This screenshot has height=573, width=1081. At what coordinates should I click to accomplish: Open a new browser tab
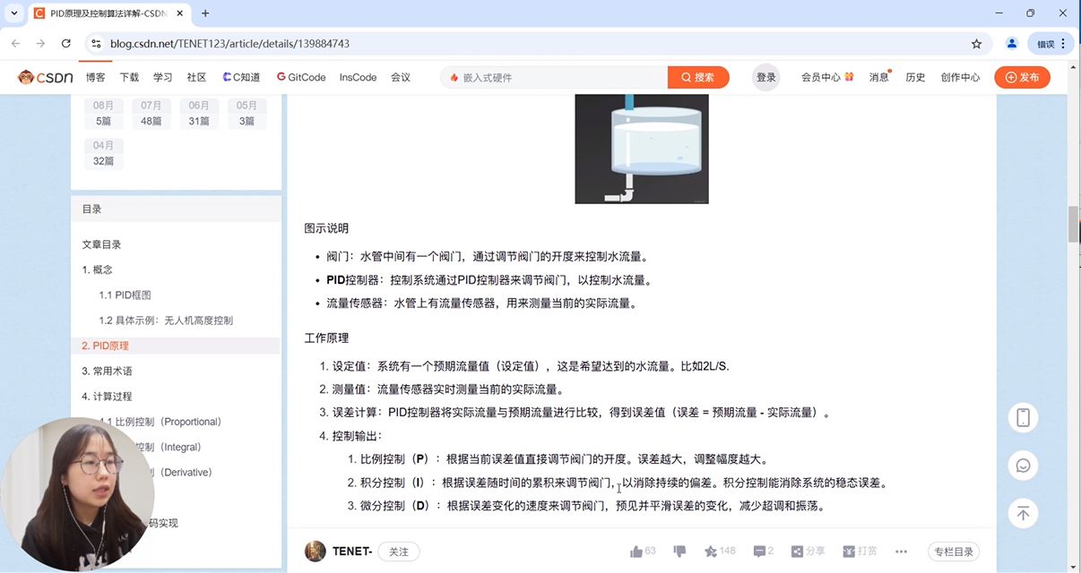205,13
